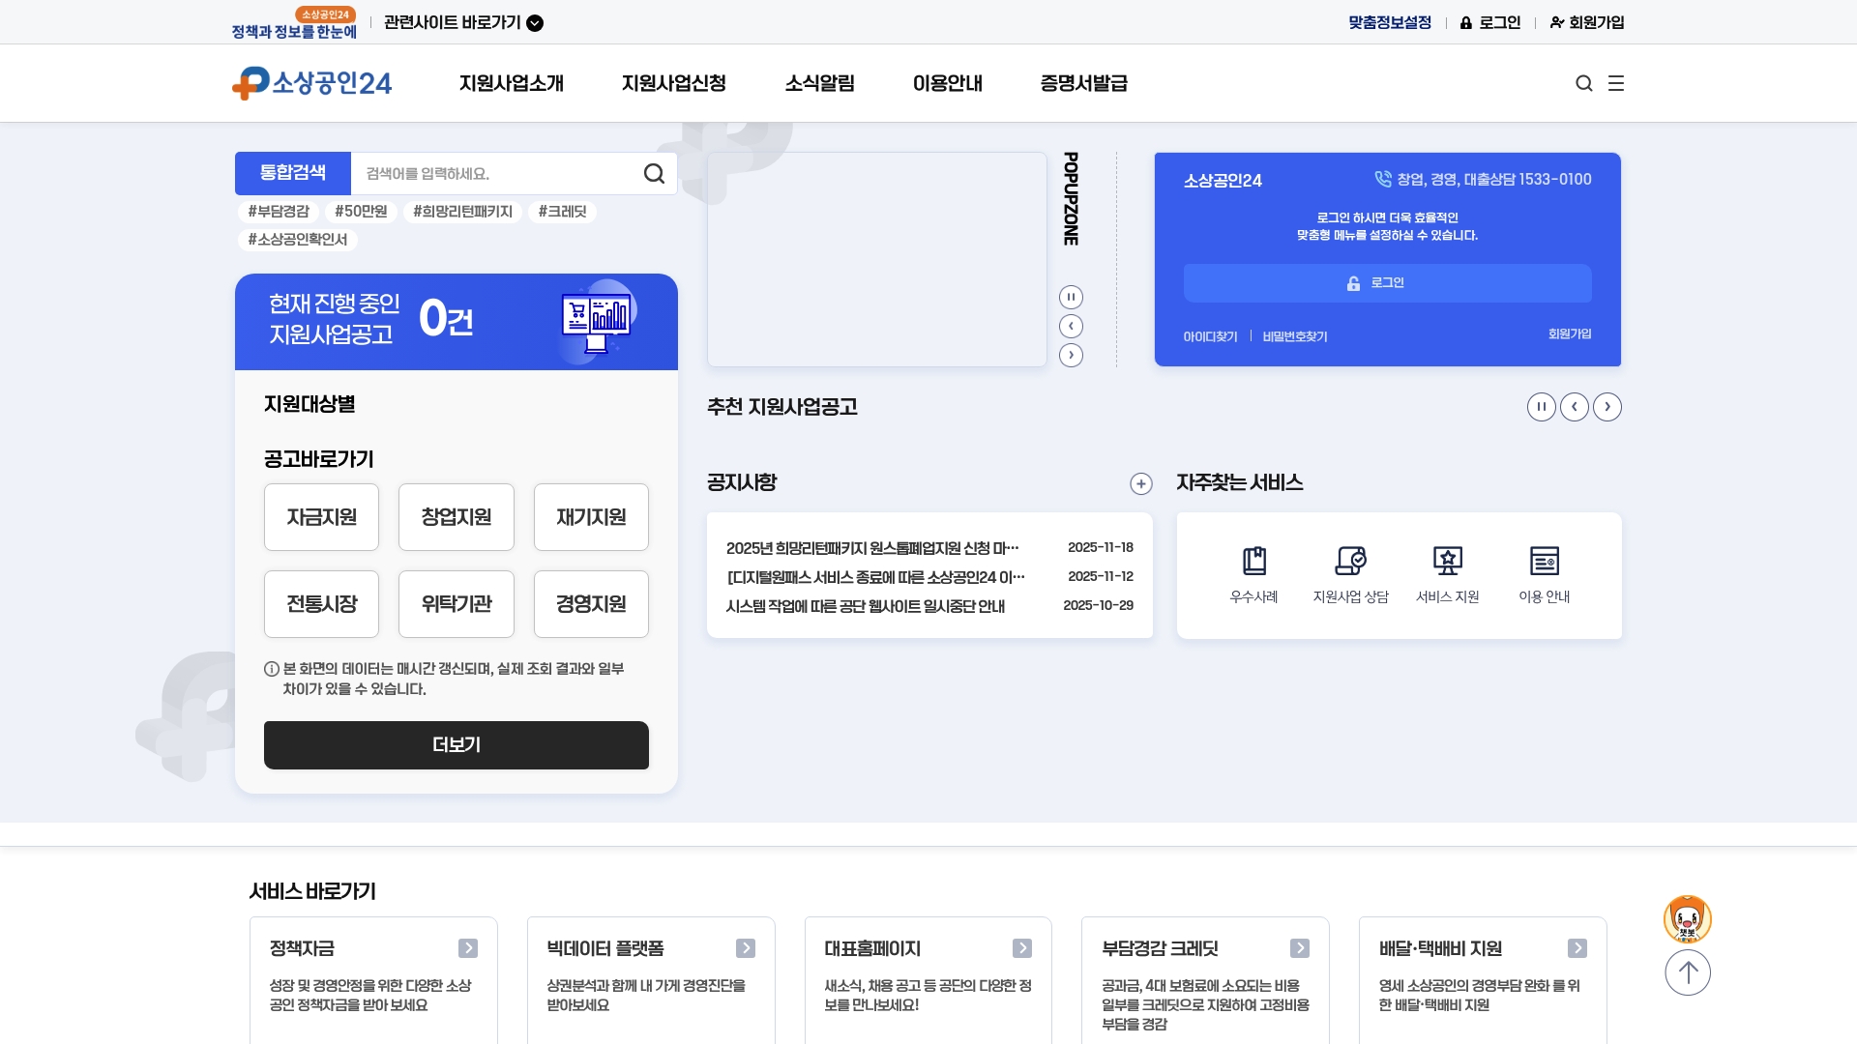
Task: Toggle the hamburger menu in the header
Action: [x=1616, y=83]
